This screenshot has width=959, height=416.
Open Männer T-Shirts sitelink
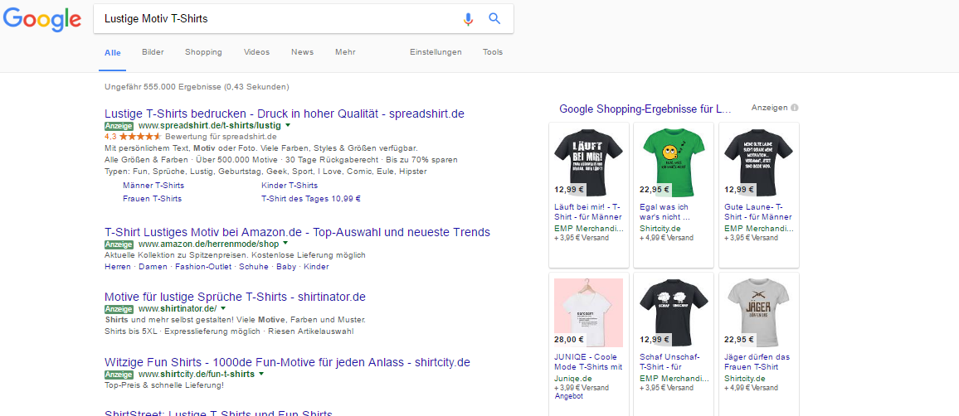(153, 185)
